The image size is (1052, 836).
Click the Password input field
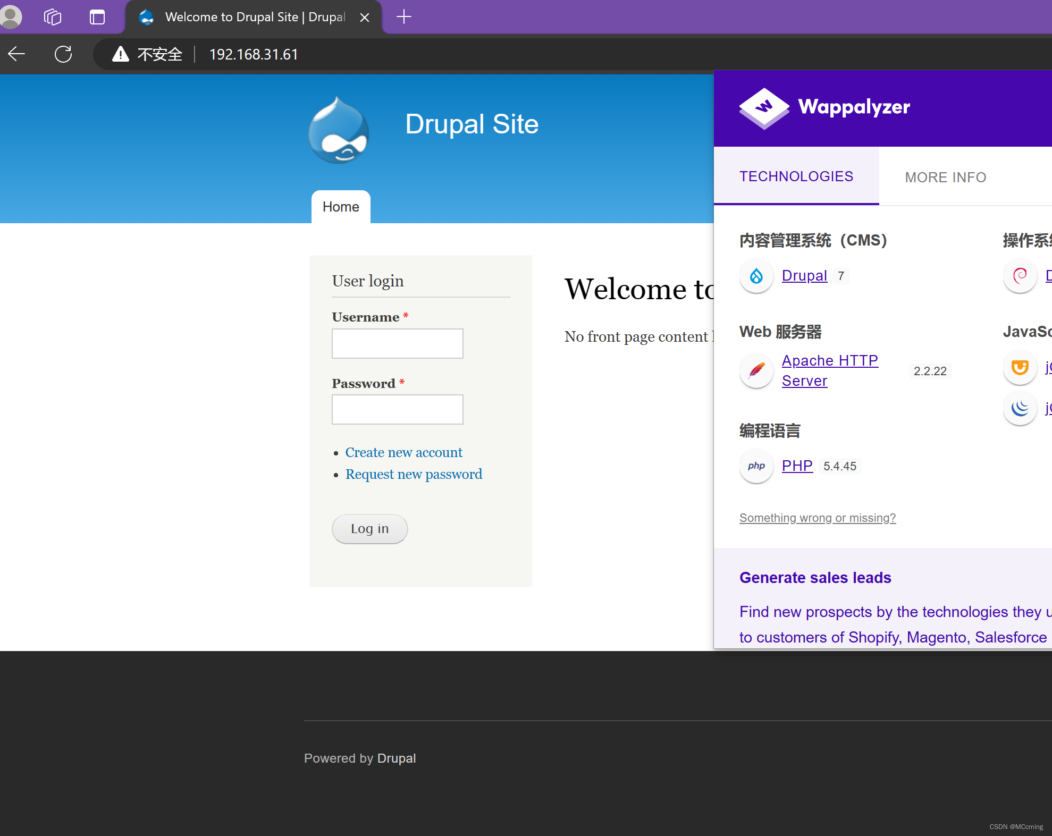coord(398,409)
